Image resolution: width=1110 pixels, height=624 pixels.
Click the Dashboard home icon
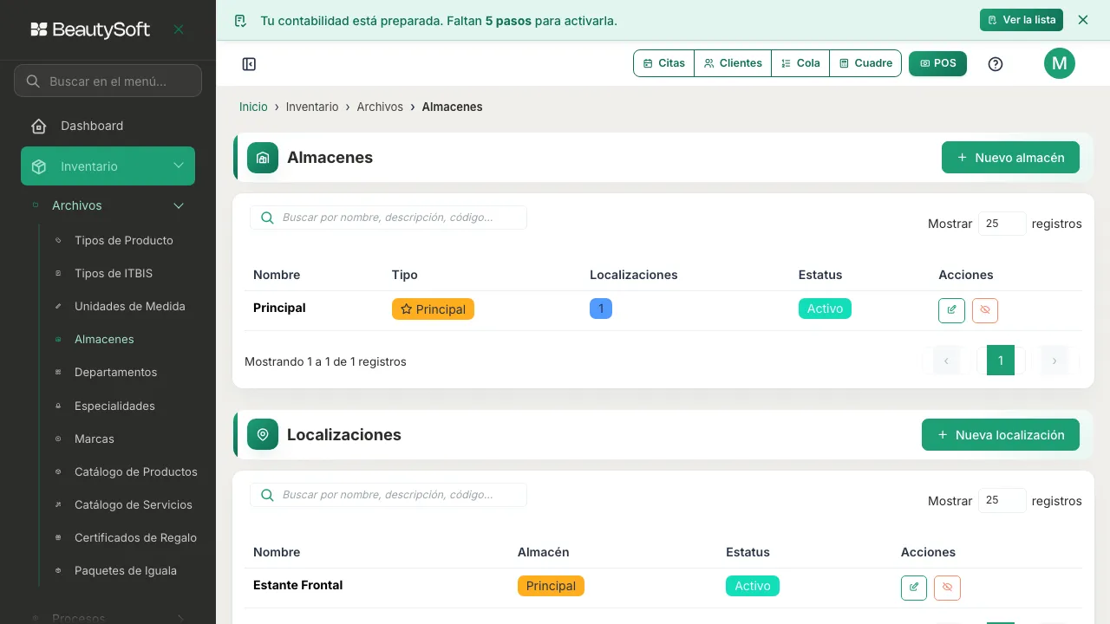(x=39, y=127)
